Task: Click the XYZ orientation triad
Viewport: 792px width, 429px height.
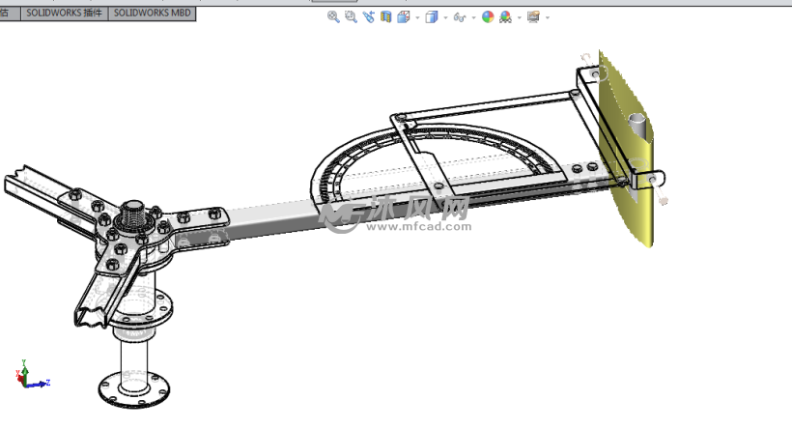Action: (32, 375)
